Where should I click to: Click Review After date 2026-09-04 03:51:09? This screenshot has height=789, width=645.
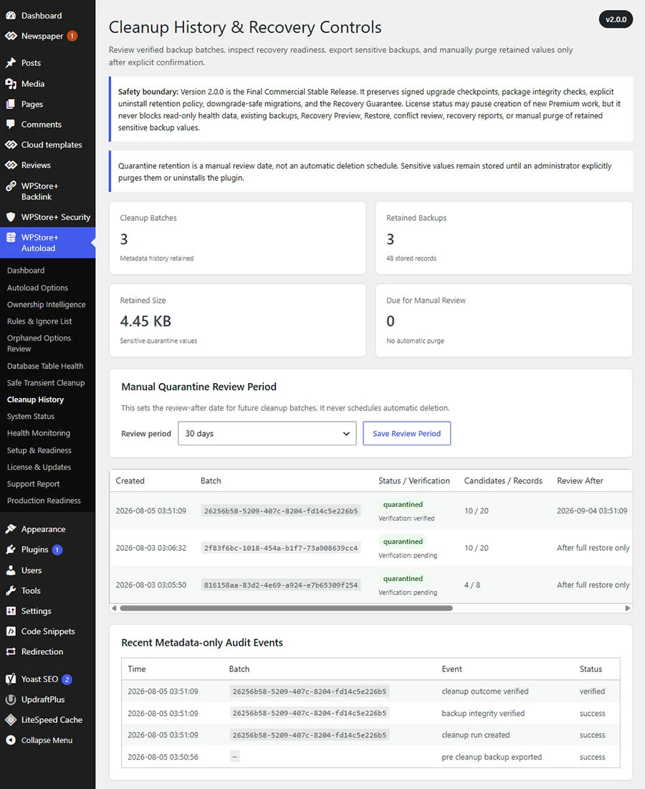coord(592,511)
